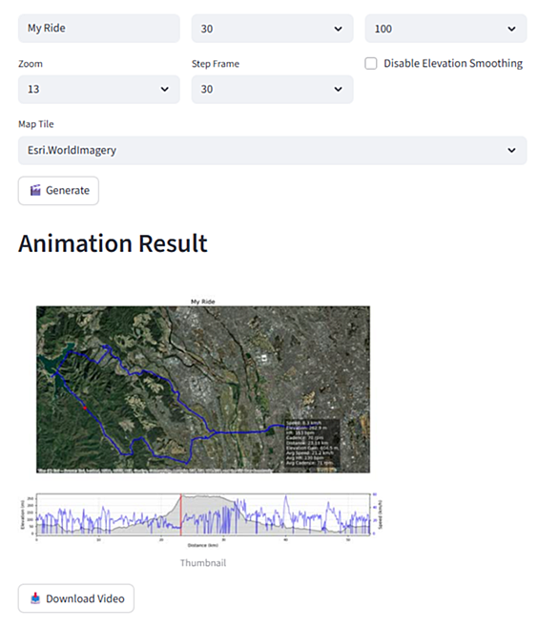Click chevron arrow of the Zoom dropdown
Screen dimensions: 559x629
point(164,89)
